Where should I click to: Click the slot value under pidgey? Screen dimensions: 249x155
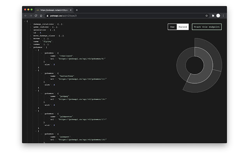pos(54,105)
